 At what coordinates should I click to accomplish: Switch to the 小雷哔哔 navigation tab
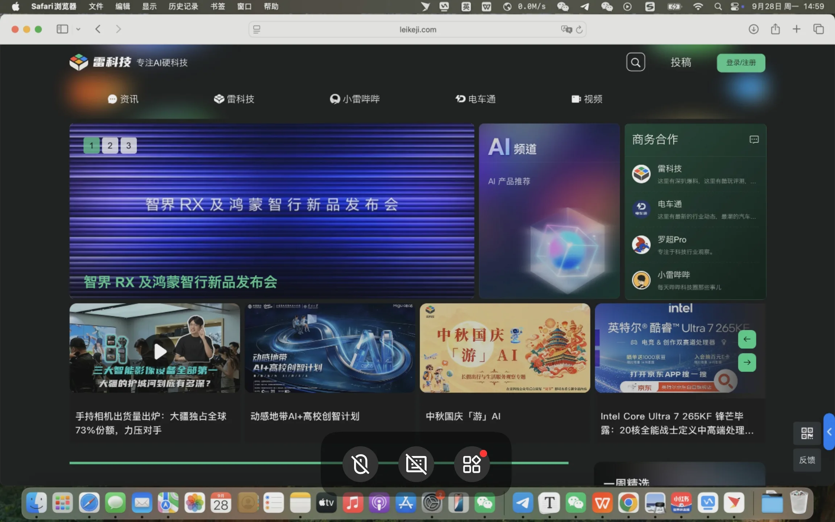(355, 99)
